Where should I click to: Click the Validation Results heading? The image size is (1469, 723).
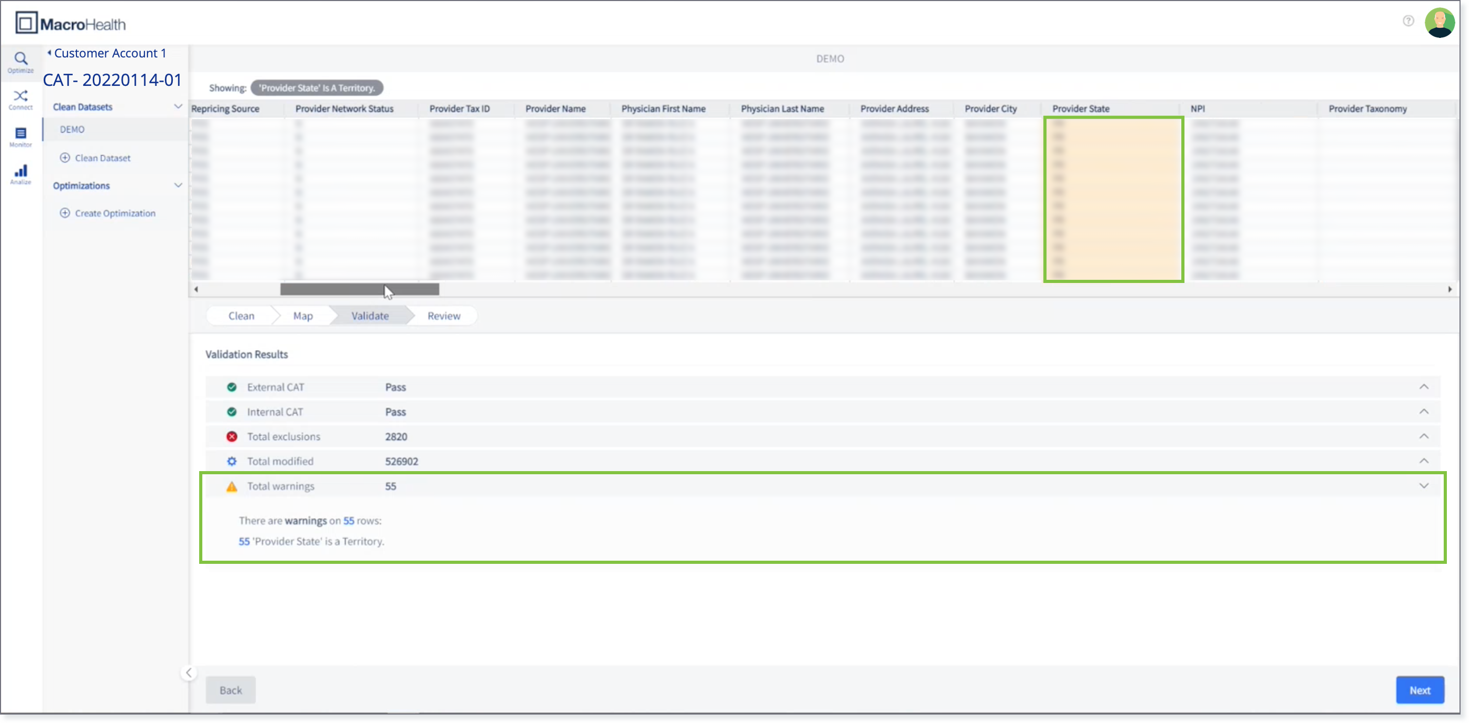click(x=247, y=355)
